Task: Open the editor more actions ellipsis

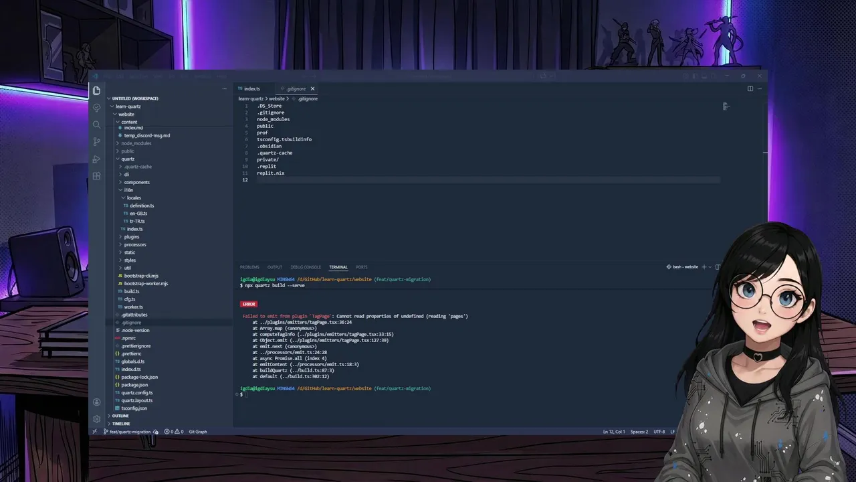Action: [x=759, y=88]
